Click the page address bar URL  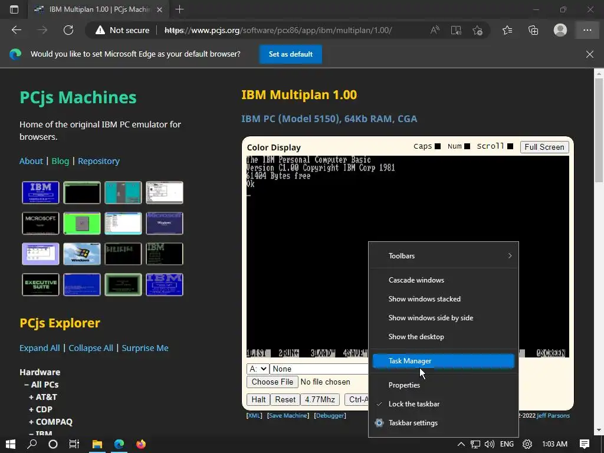278,30
